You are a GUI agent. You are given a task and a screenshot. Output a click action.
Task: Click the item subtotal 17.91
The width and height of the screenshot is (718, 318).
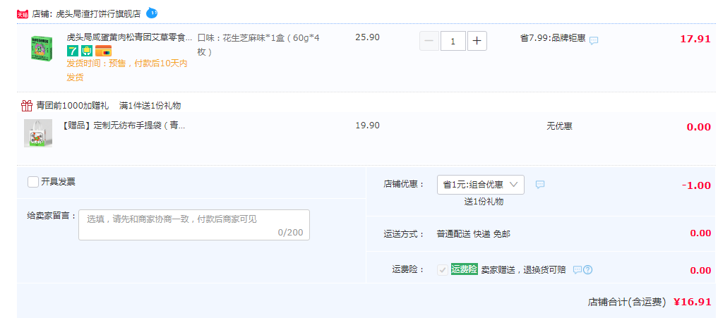pyautogui.click(x=695, y=39)
